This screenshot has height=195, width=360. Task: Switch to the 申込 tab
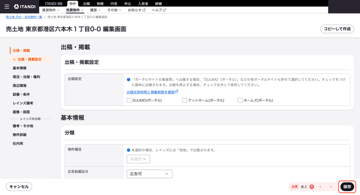pos(128,4)
